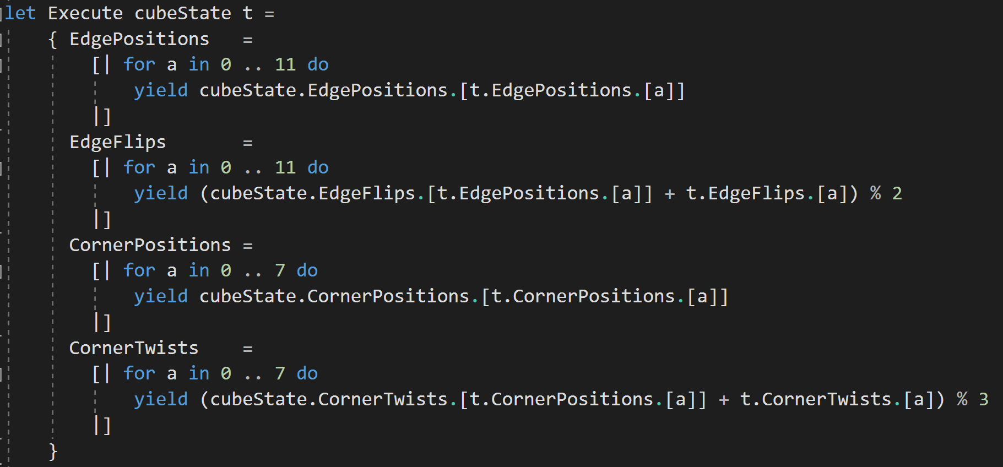
Task: Click the "yield" keyword under CornerPositions
Action: pos(161,296)
